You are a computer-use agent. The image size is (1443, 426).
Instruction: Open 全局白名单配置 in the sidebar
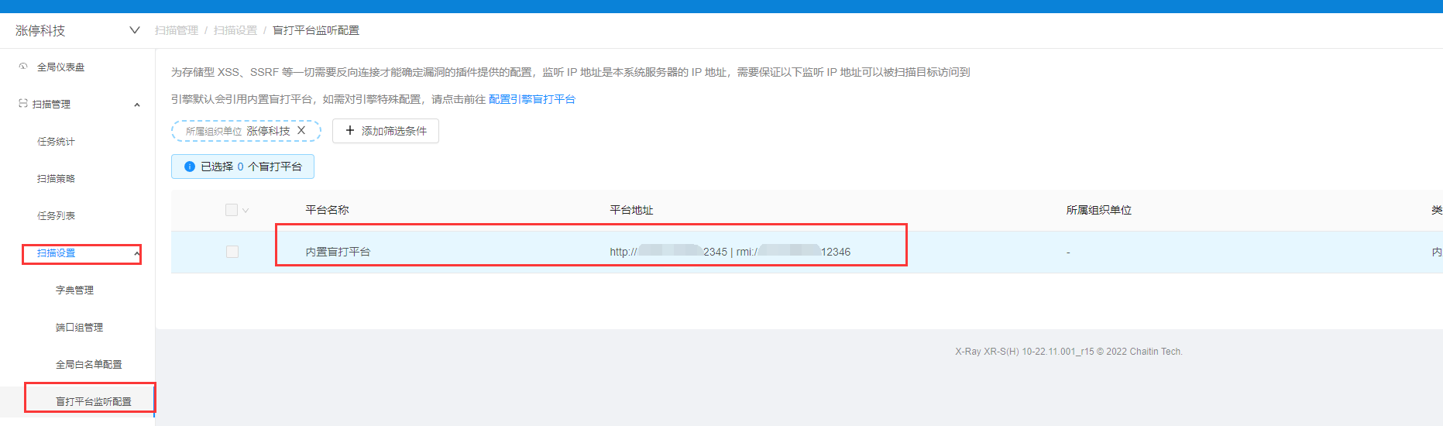tap(88, 365)
